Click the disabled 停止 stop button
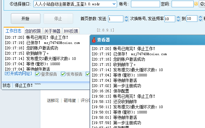The width and height of the screenshot is (205, 128). click(x=58, y=19)
